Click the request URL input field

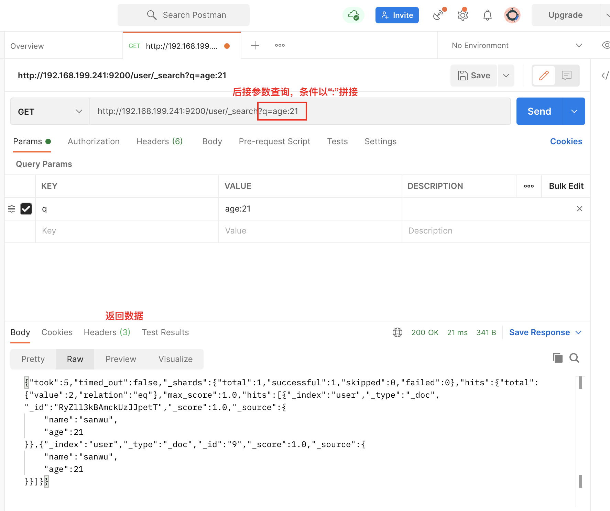tap(300, 111)
